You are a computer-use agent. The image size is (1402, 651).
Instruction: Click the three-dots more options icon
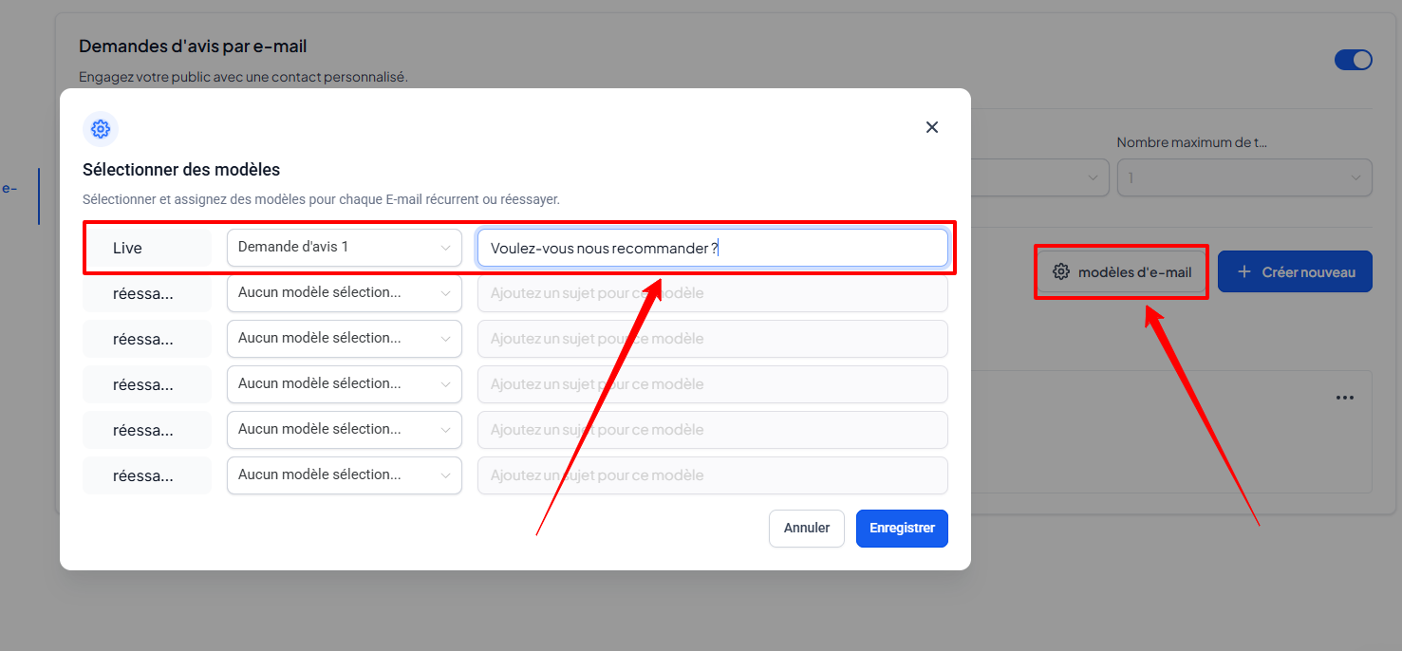click(1344, 398)
